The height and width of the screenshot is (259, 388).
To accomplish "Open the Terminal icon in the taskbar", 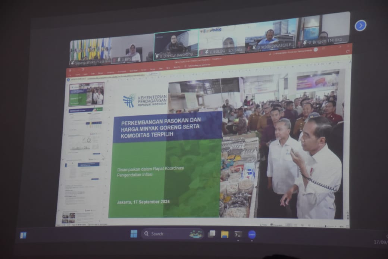I will 238,234.
